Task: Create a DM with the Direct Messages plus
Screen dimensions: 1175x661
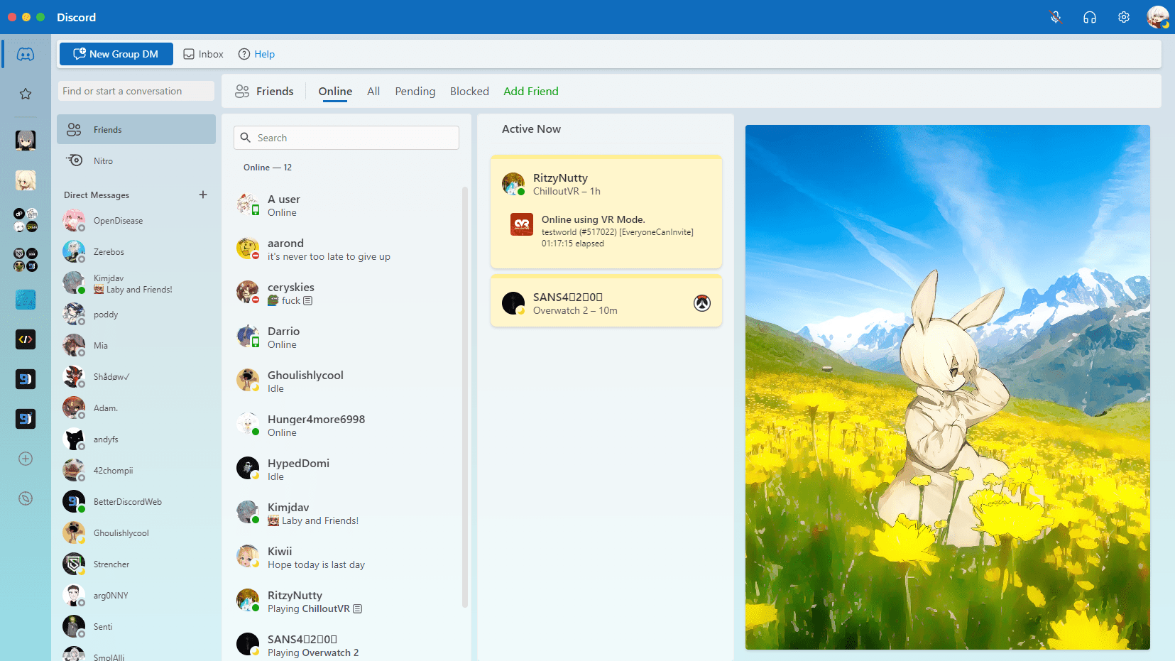Action: [x=203, y=194]
